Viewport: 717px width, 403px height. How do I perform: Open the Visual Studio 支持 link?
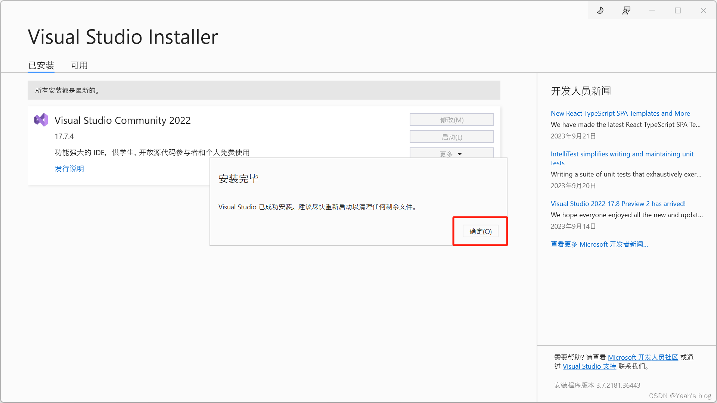589,366
